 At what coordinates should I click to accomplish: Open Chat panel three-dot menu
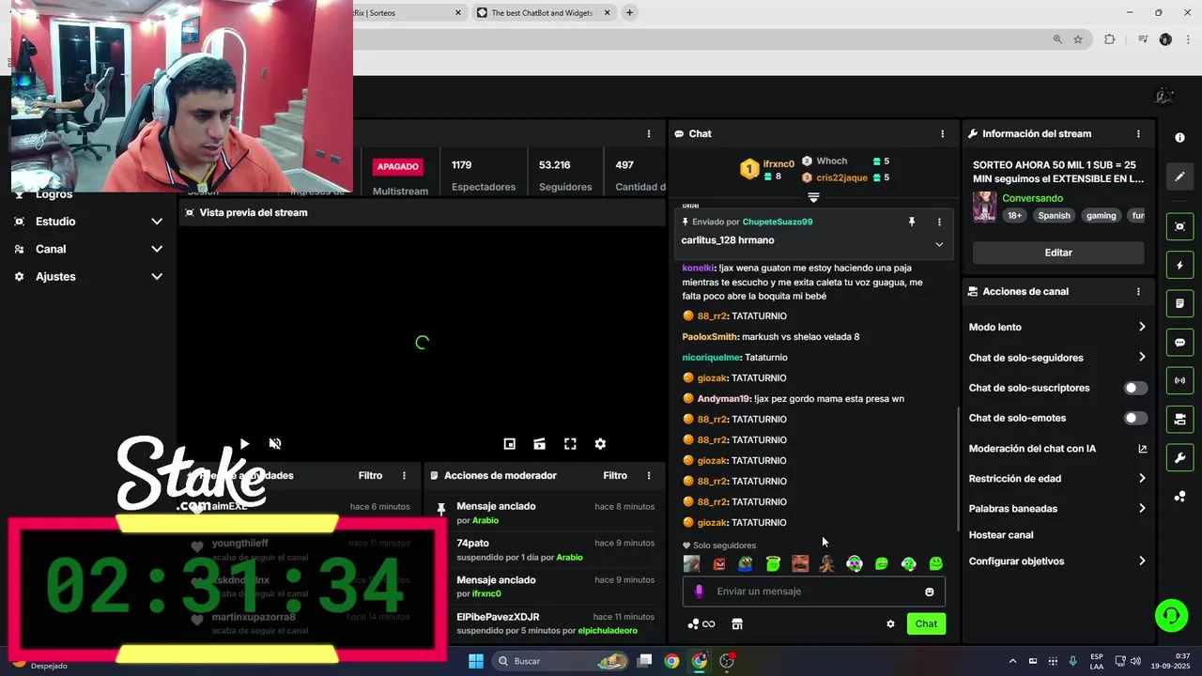(x=943, y=134)
